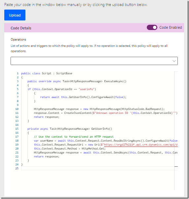
Task: Select line number 1 in the gutter
Action: coord(17,73)
